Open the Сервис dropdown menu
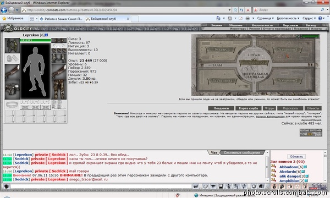This screenshot has width=330, height=198. [x=309, y=18]
